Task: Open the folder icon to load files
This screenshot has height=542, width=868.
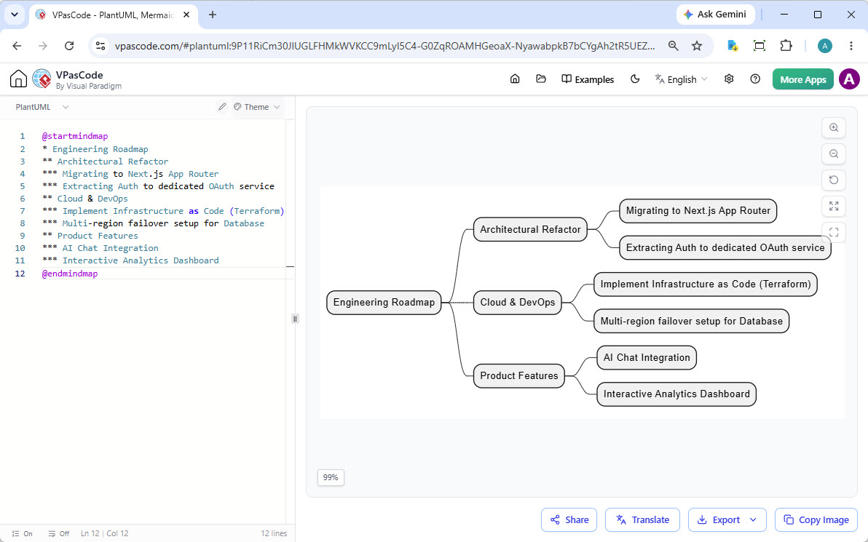Action: 541,79
